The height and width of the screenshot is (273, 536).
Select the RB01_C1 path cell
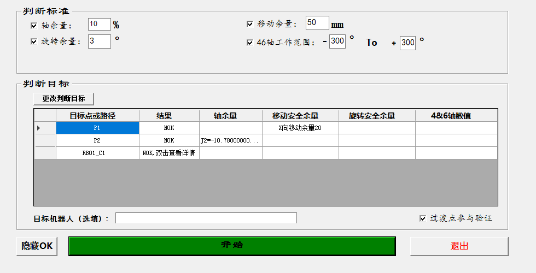tap(97, 153)
